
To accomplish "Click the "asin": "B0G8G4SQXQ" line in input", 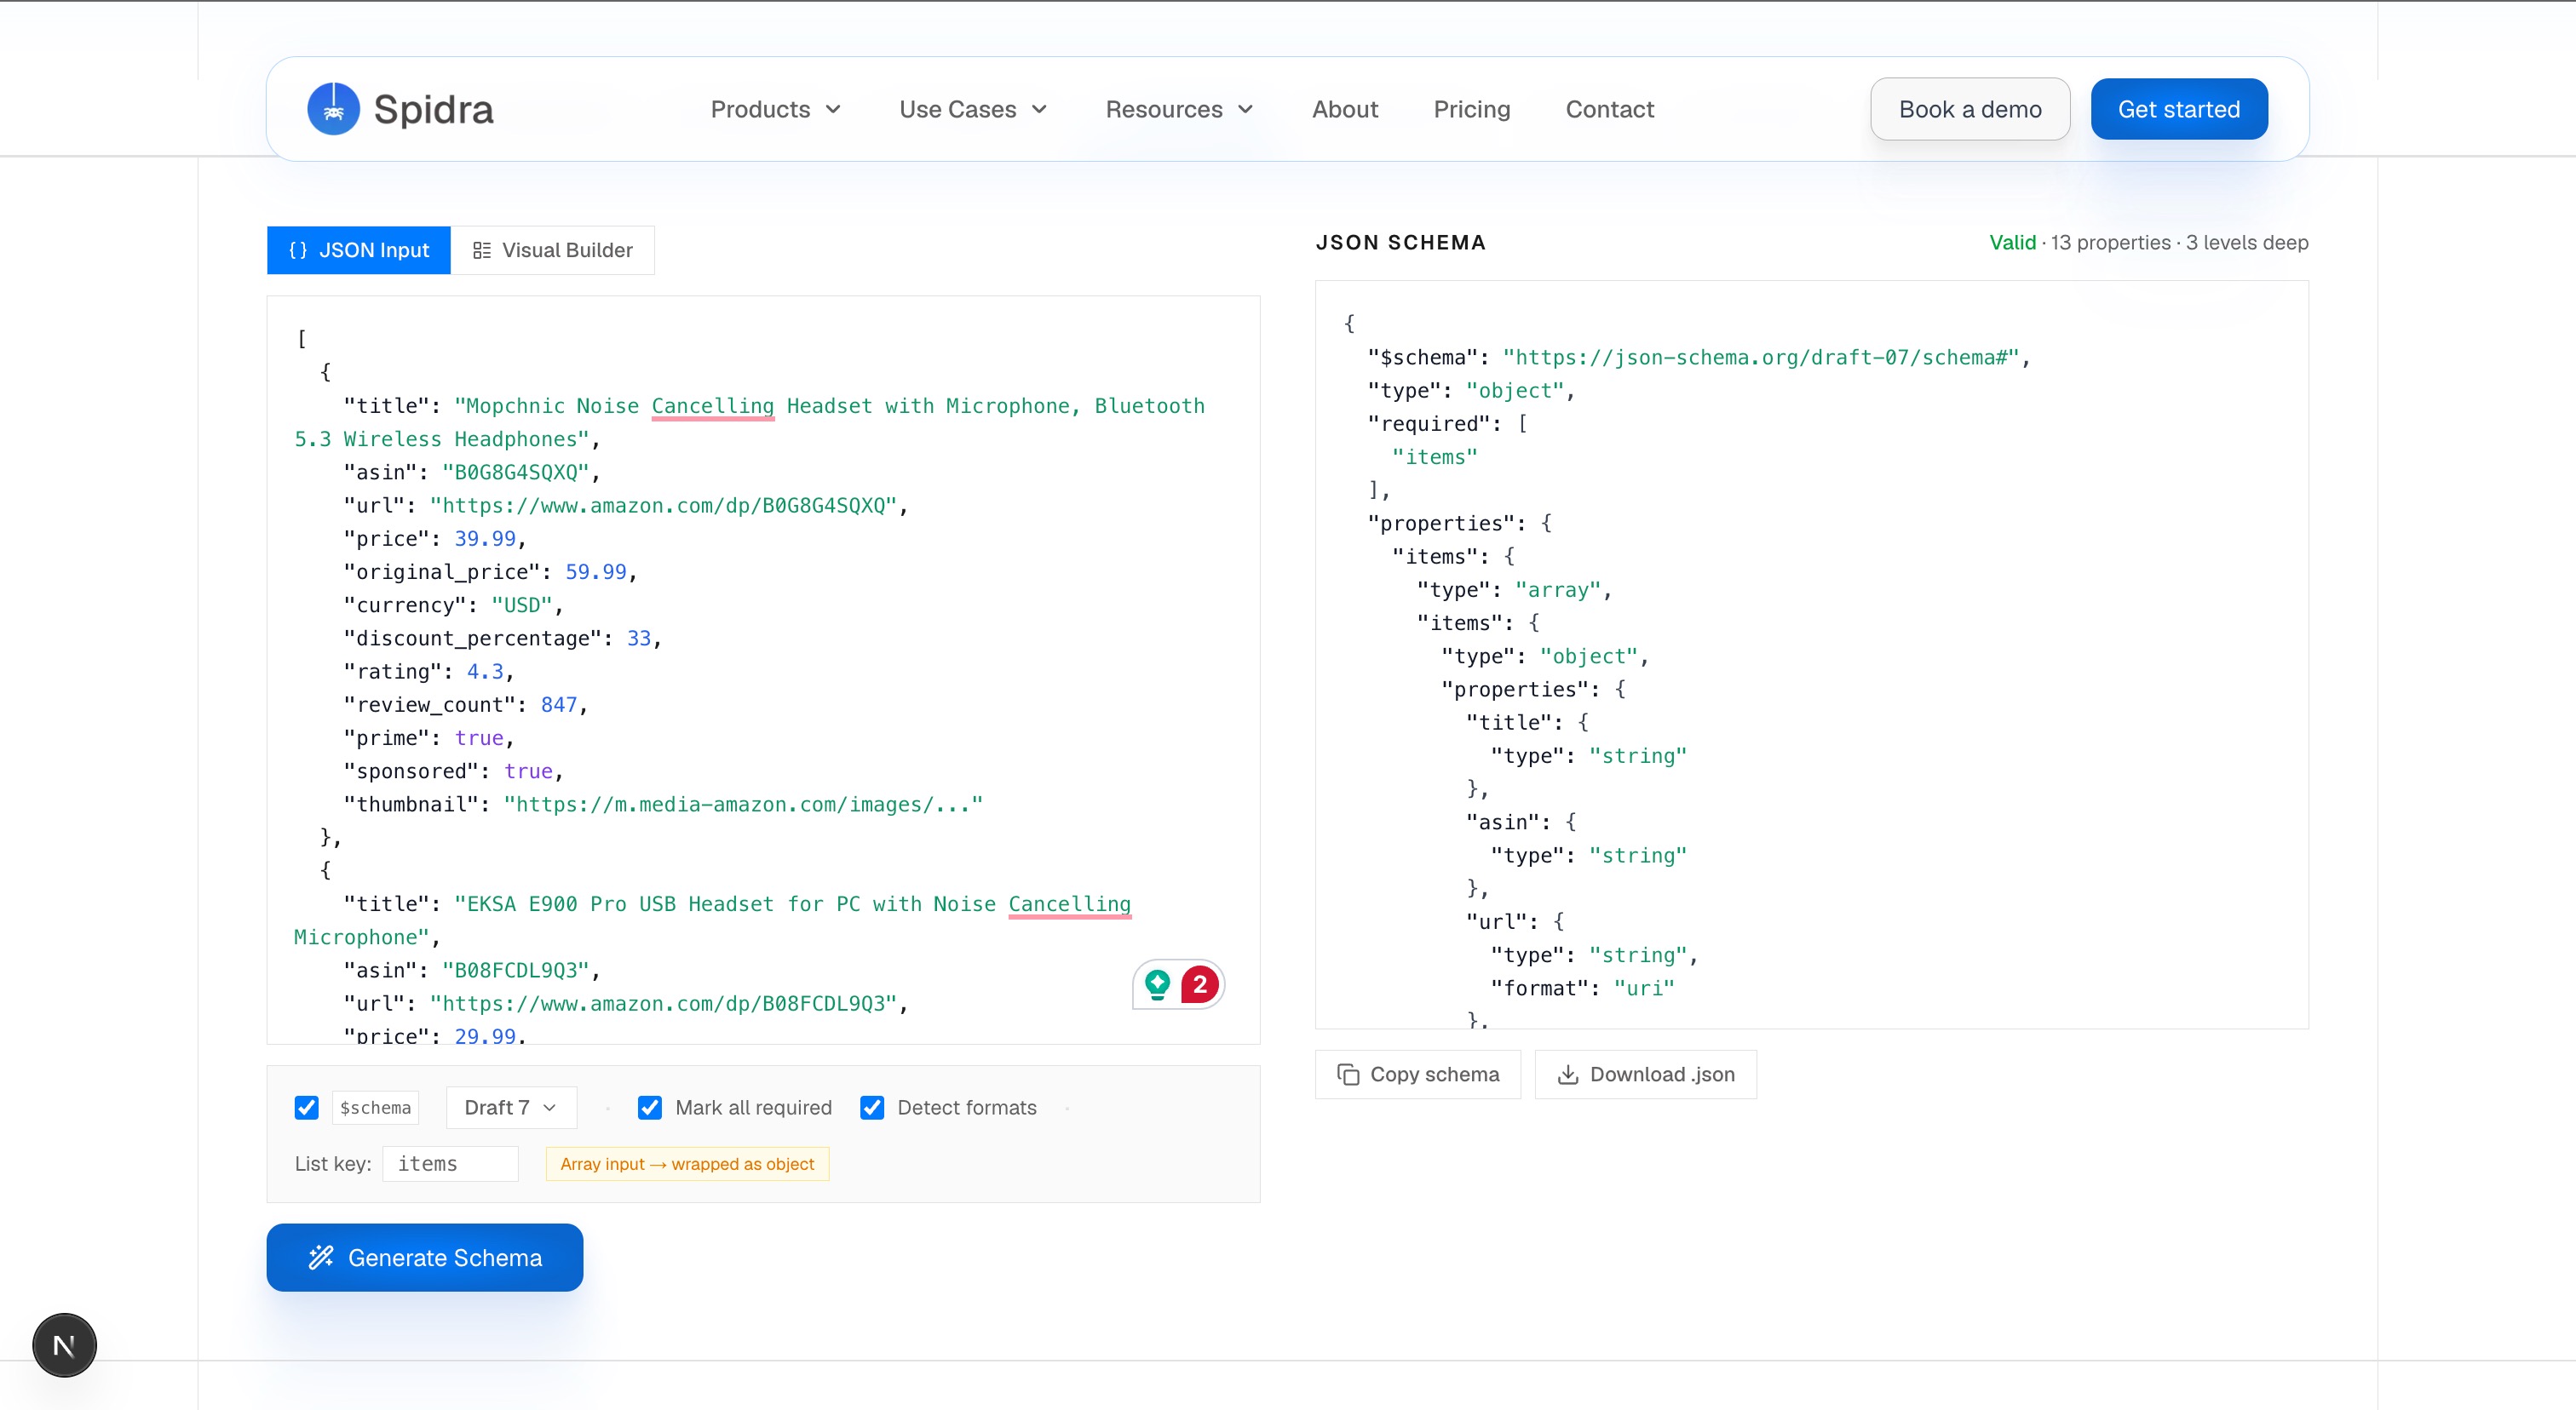I will pyautogui.click(x=472, y=472).
